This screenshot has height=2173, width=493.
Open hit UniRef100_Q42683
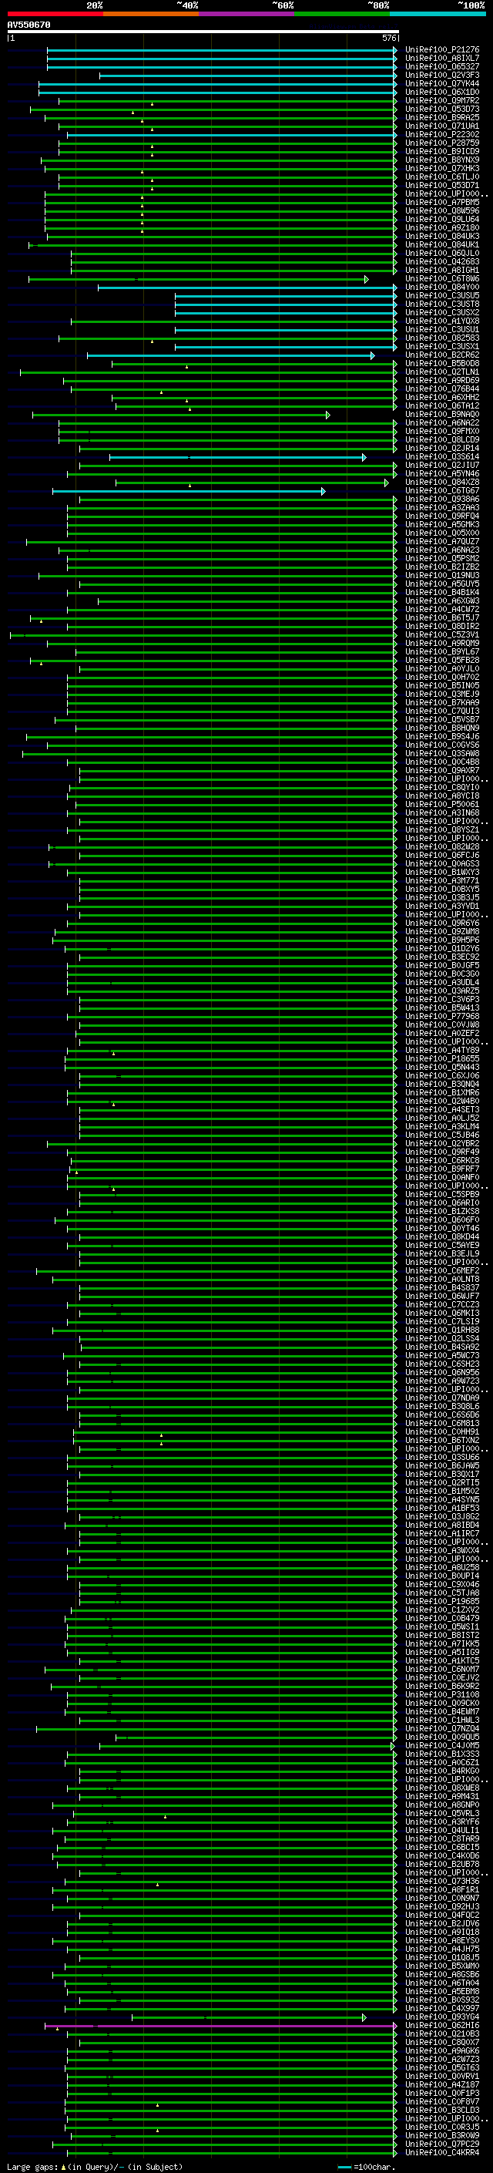[x=441, y=261]
